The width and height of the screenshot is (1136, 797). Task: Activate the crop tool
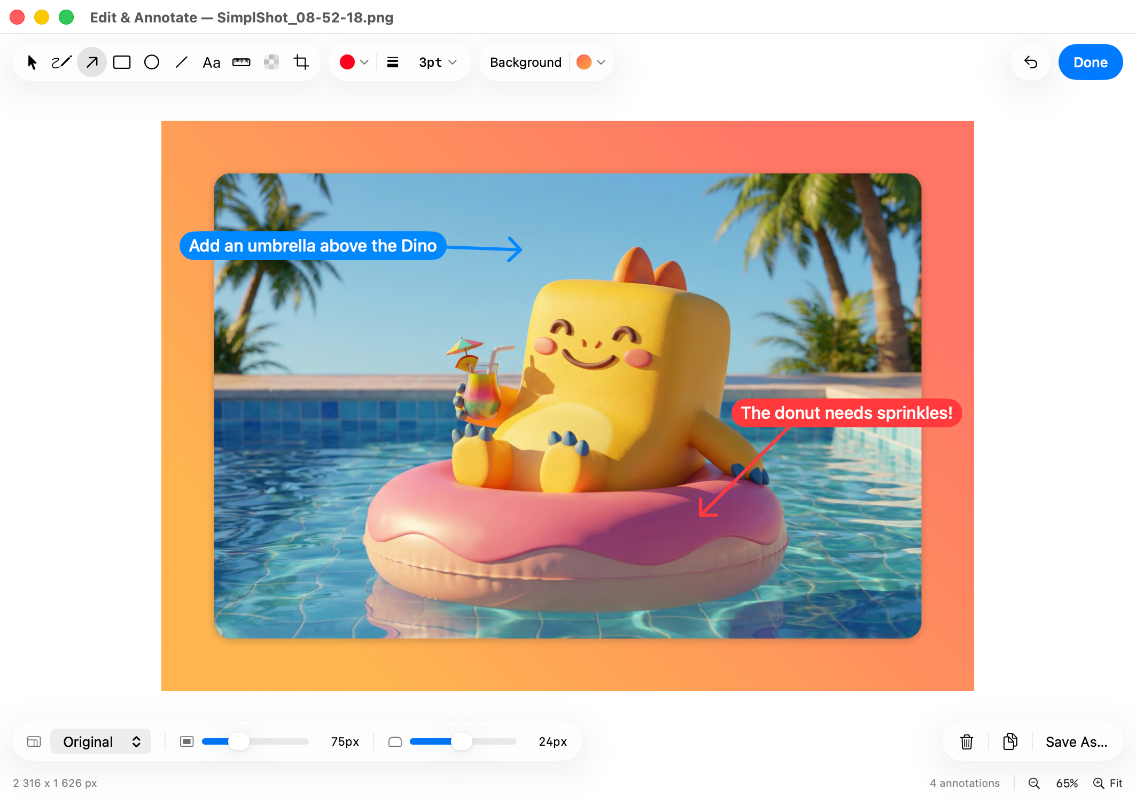point(301,62)
